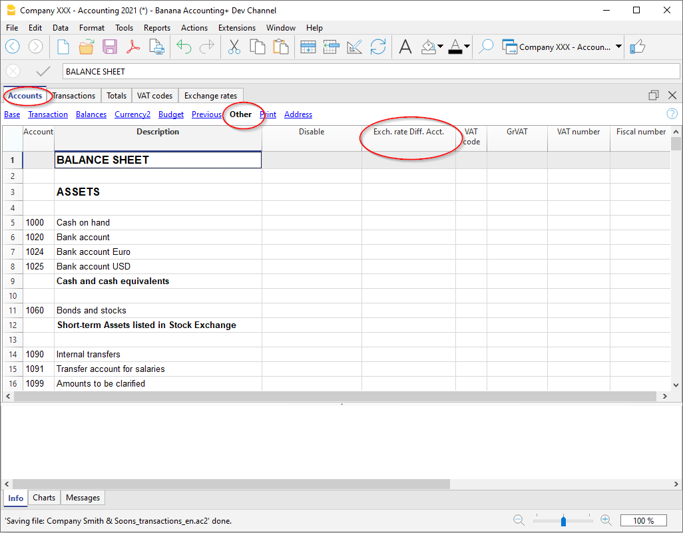This screenshot has height=533, width=683.
Task: Open the Charts tab at bottom
Action: click(x=44, y=498)
